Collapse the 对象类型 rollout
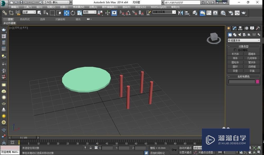This screenshot has height=155, width=264. (x=229, y=46)
